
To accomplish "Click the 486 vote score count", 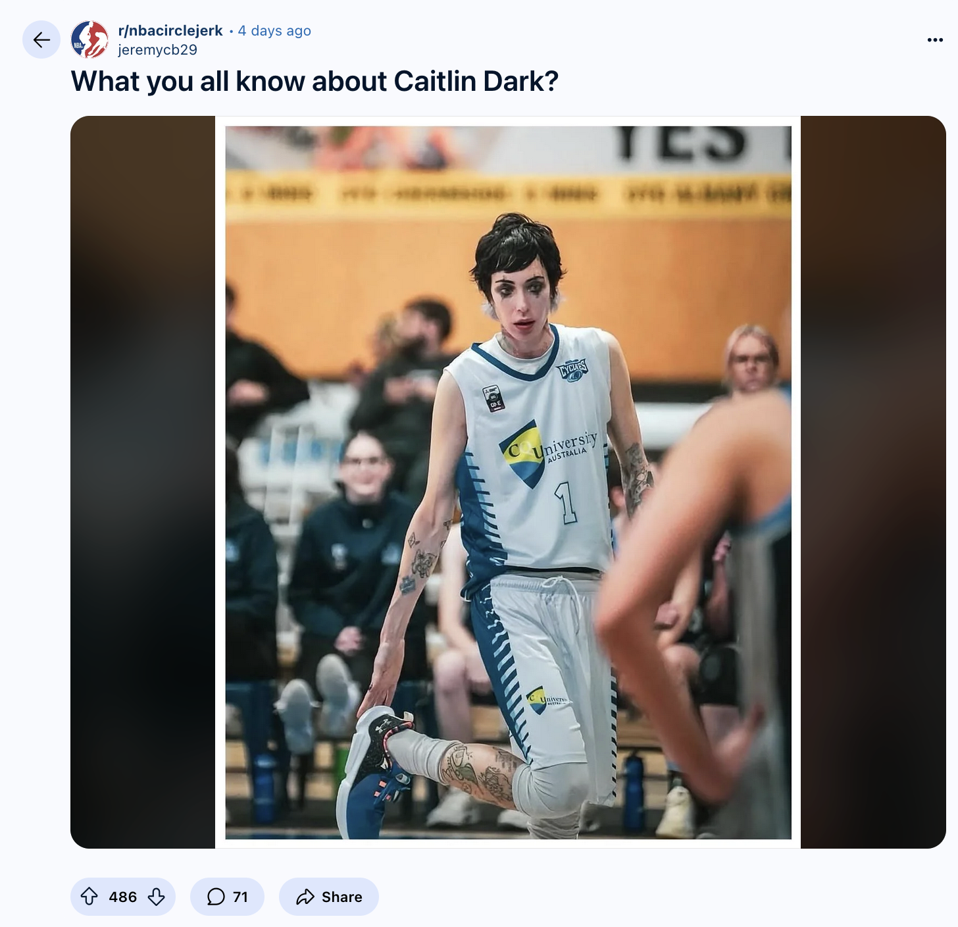I will pyautogui.click(x=123, y=897).
